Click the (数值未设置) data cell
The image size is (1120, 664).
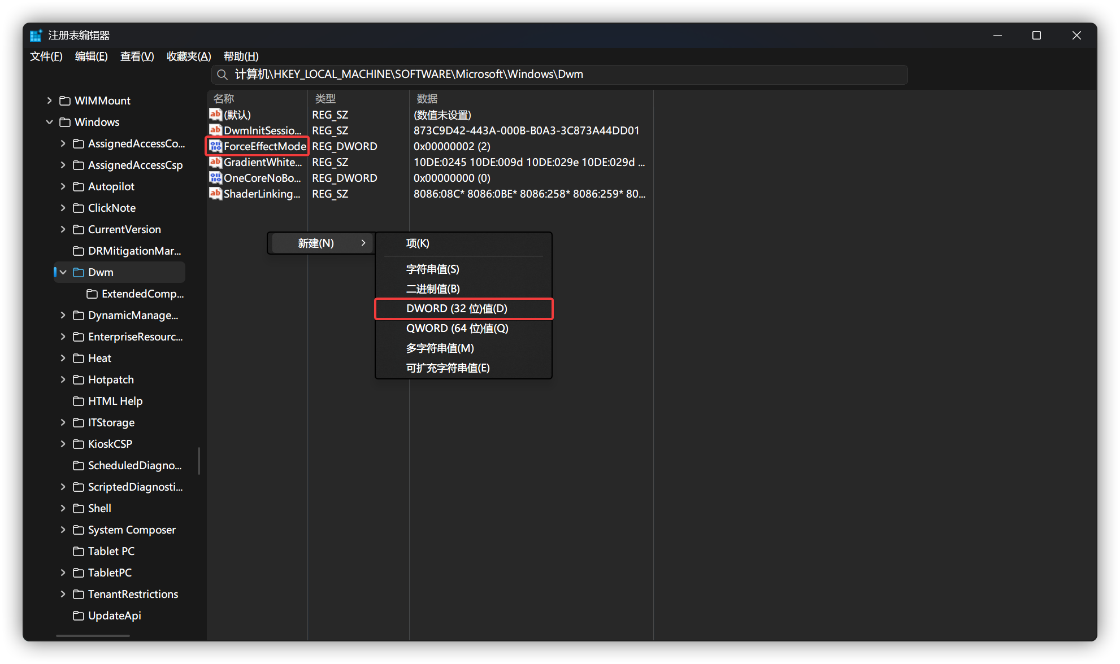(442, 115)
